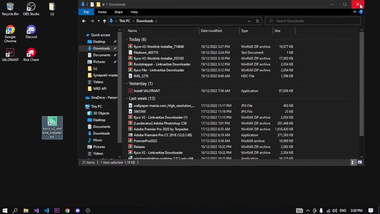Open Explorer help question mark icon

[x=361, y=12]
